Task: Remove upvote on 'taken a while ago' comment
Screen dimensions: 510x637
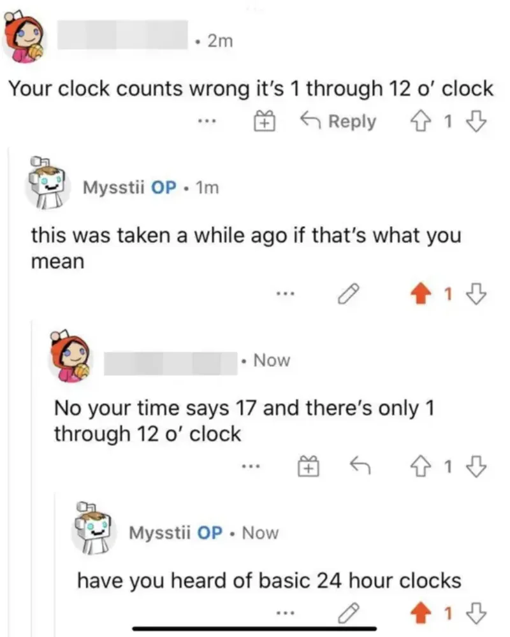Action: coord(420,294)
